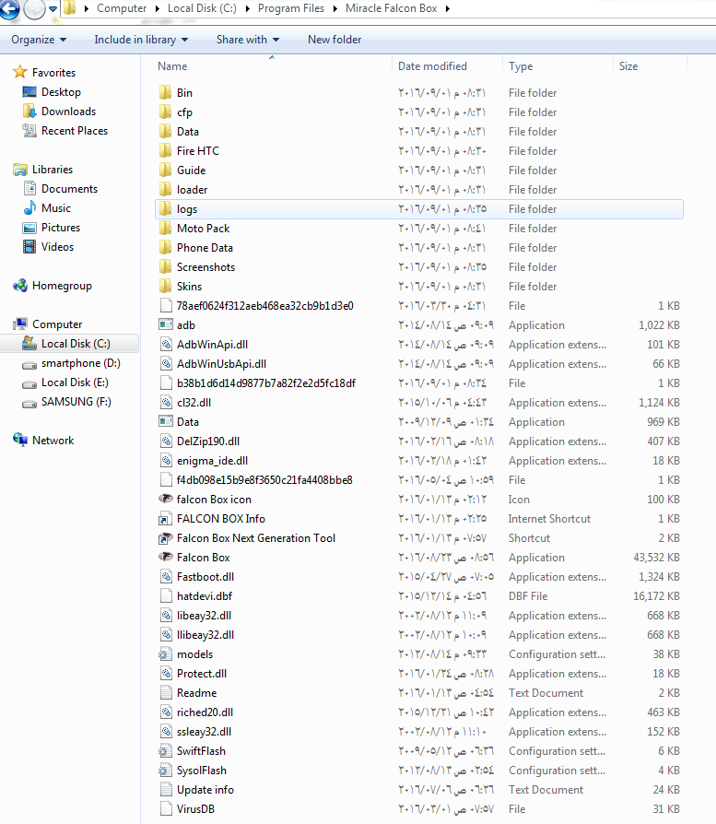This screenshot has width=716, height=824.
Task: Click the Favorites star icon in sidebar
Action: (x=20, y=72)
